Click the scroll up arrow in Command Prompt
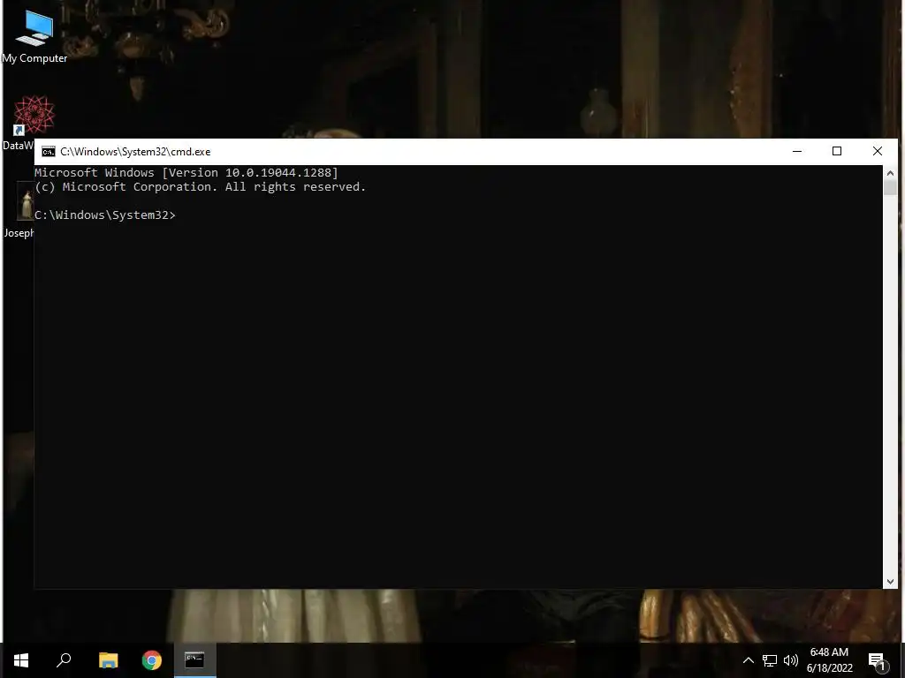Viewport: 905px width, 678px height. click(890, 172)
